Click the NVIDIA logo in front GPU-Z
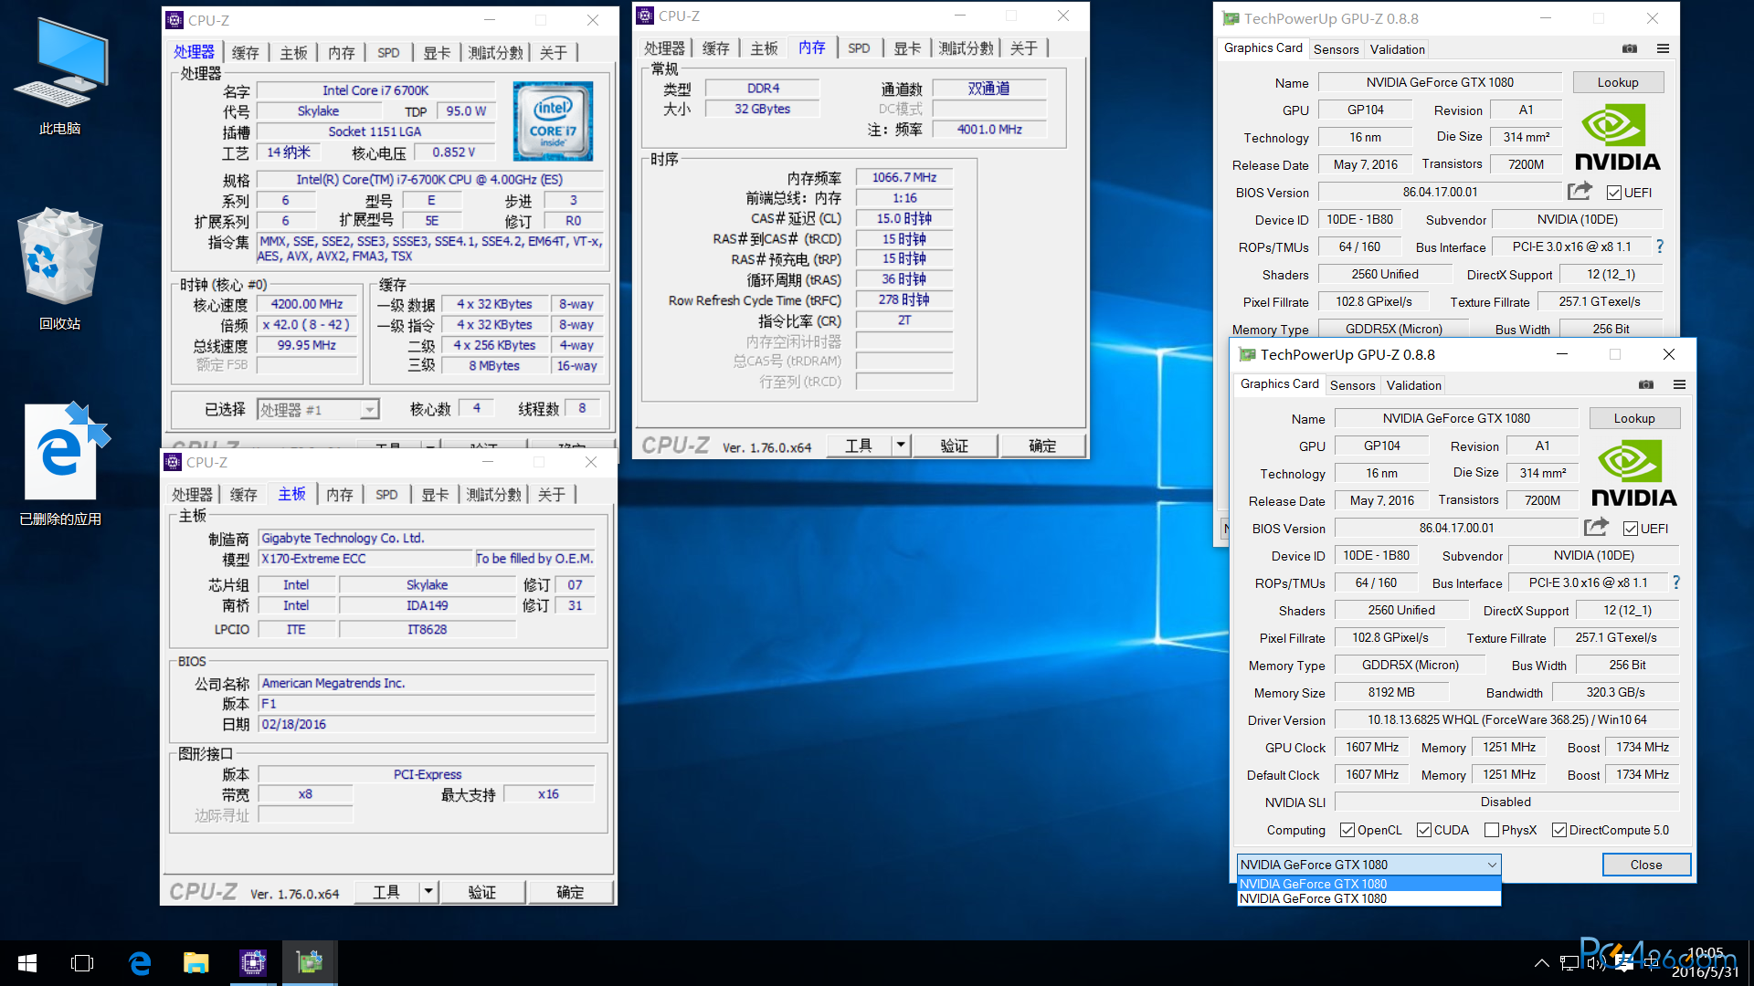The height and width of the screenshot is (986, 1754). click(x=1633, y=473)
